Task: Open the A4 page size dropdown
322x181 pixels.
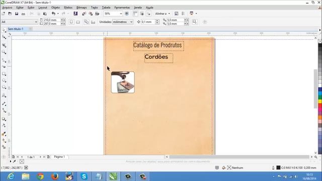Action: click(36, 22)
